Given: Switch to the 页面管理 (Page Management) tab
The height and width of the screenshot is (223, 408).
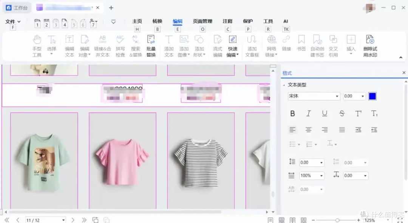Looking at the screenshot, I should pos(202,21).
